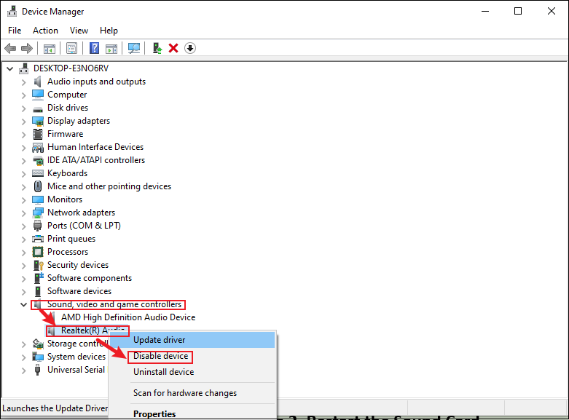Click the Security devices key icon
This screenshot has width=569, height=420.
(38, 265)
